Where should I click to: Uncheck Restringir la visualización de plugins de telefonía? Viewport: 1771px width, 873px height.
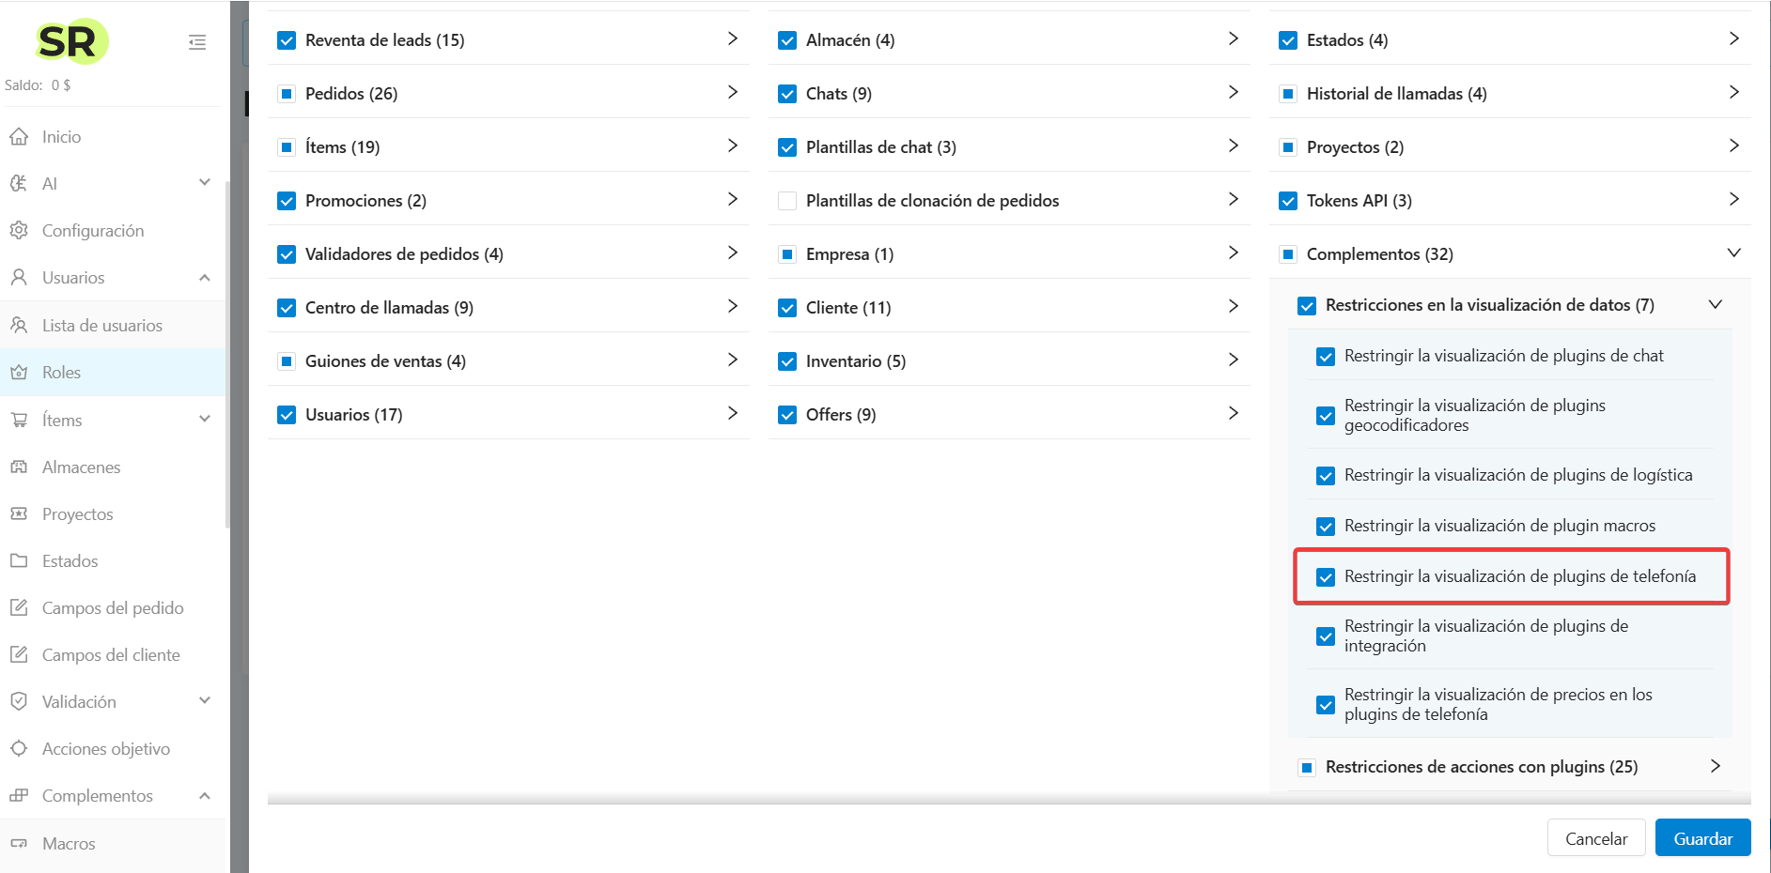tap(1326, 577)
